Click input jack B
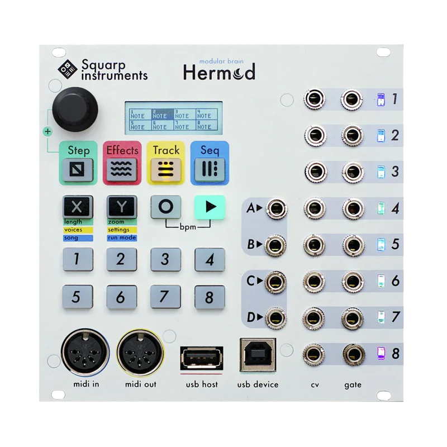This screenshot has height=447, width=447. (x=275, y=245)
